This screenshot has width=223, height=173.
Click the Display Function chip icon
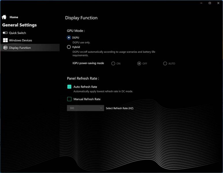click(x=5, y=48)
